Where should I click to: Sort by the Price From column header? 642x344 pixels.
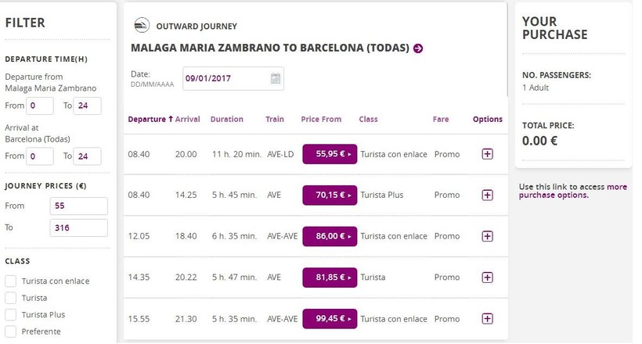pos(321,120)
